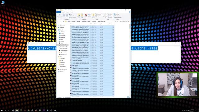Click Common in the address breadcrumb

pos(94,21)
